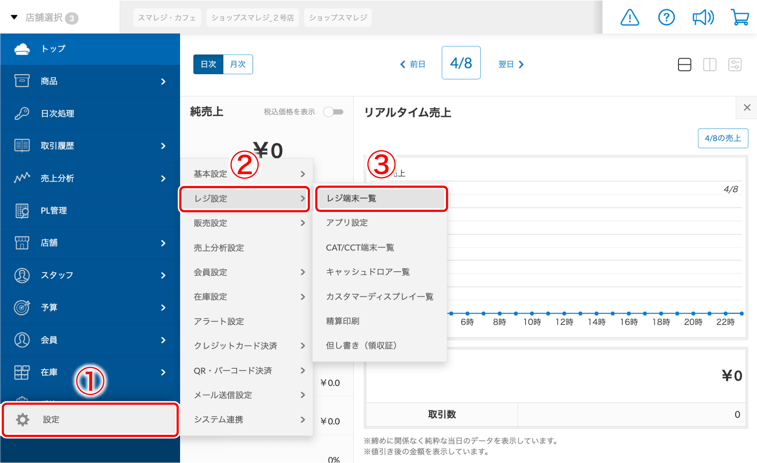Open メール送信設定 submenu
This screenshot has height=463, width=757.
point(247,395)
